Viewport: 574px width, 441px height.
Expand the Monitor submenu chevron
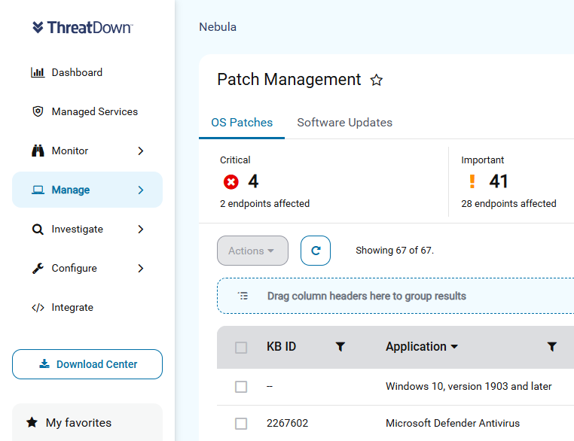coord(141,151)
